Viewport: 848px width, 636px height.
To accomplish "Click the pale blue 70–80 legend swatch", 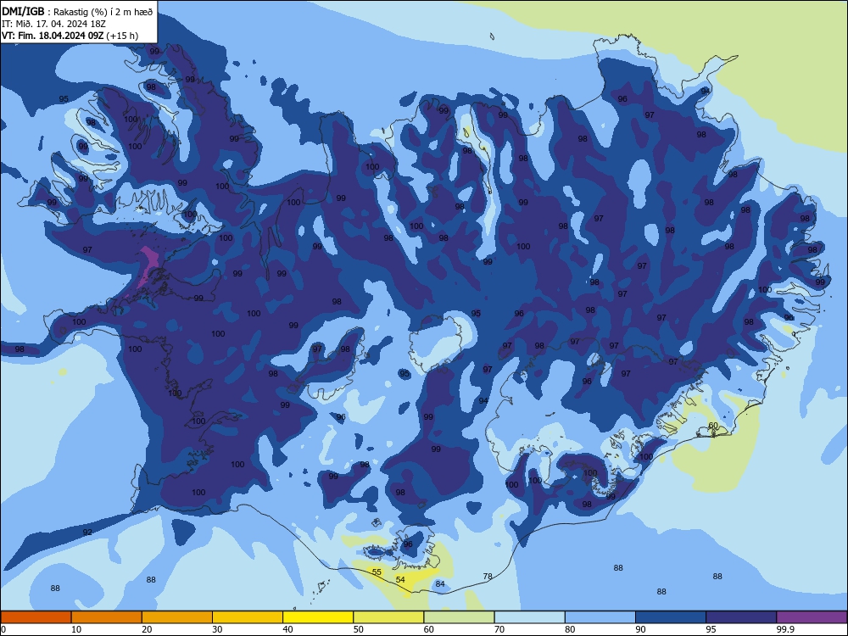I will [x=529, y=617].
